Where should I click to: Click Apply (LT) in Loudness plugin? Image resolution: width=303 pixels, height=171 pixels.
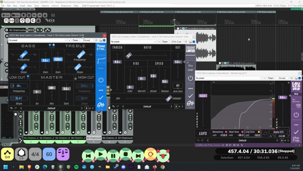pyautogui.click(x=278, y=132)
